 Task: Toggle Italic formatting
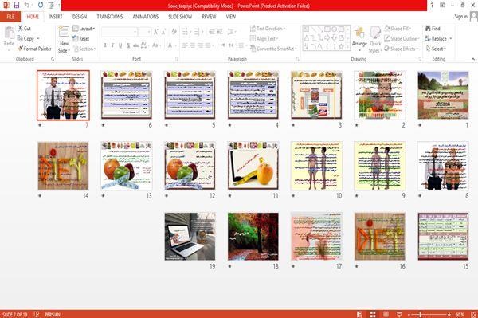click(112, 45)
